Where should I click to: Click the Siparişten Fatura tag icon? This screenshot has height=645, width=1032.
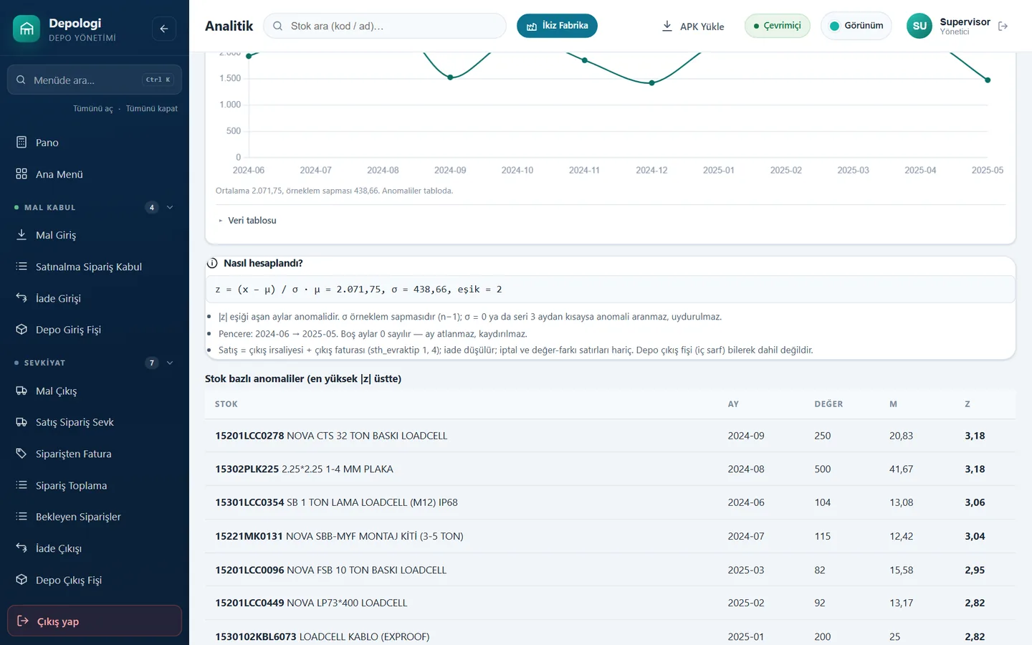coord(21,454)
